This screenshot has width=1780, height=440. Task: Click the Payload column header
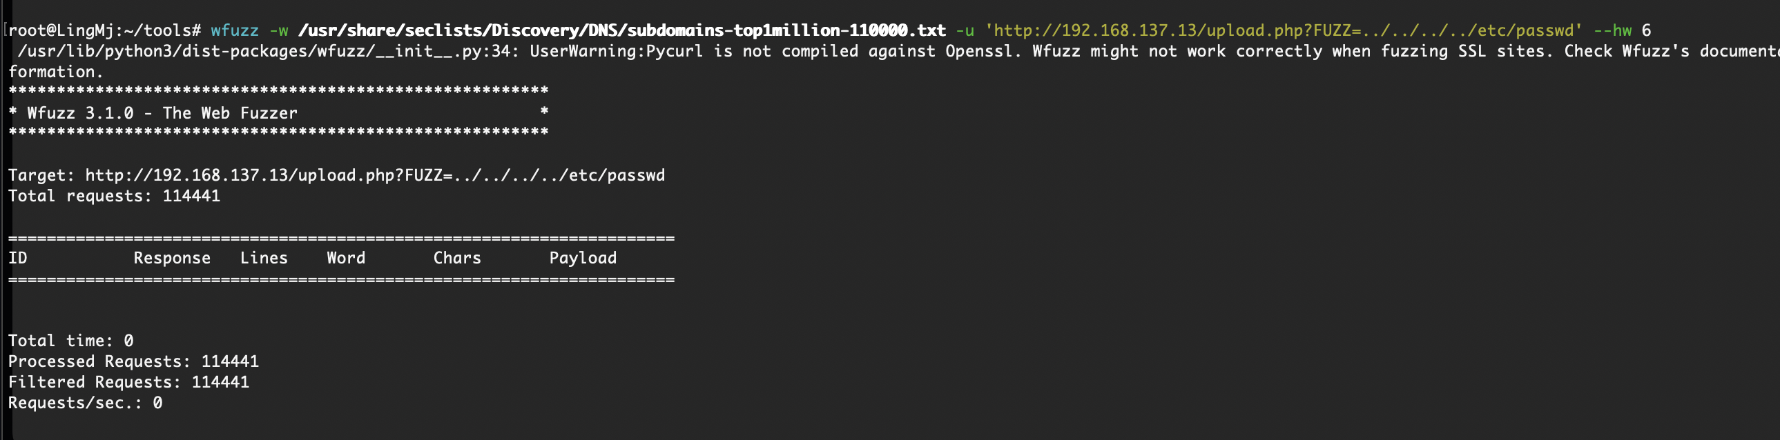tap(583, 258)
